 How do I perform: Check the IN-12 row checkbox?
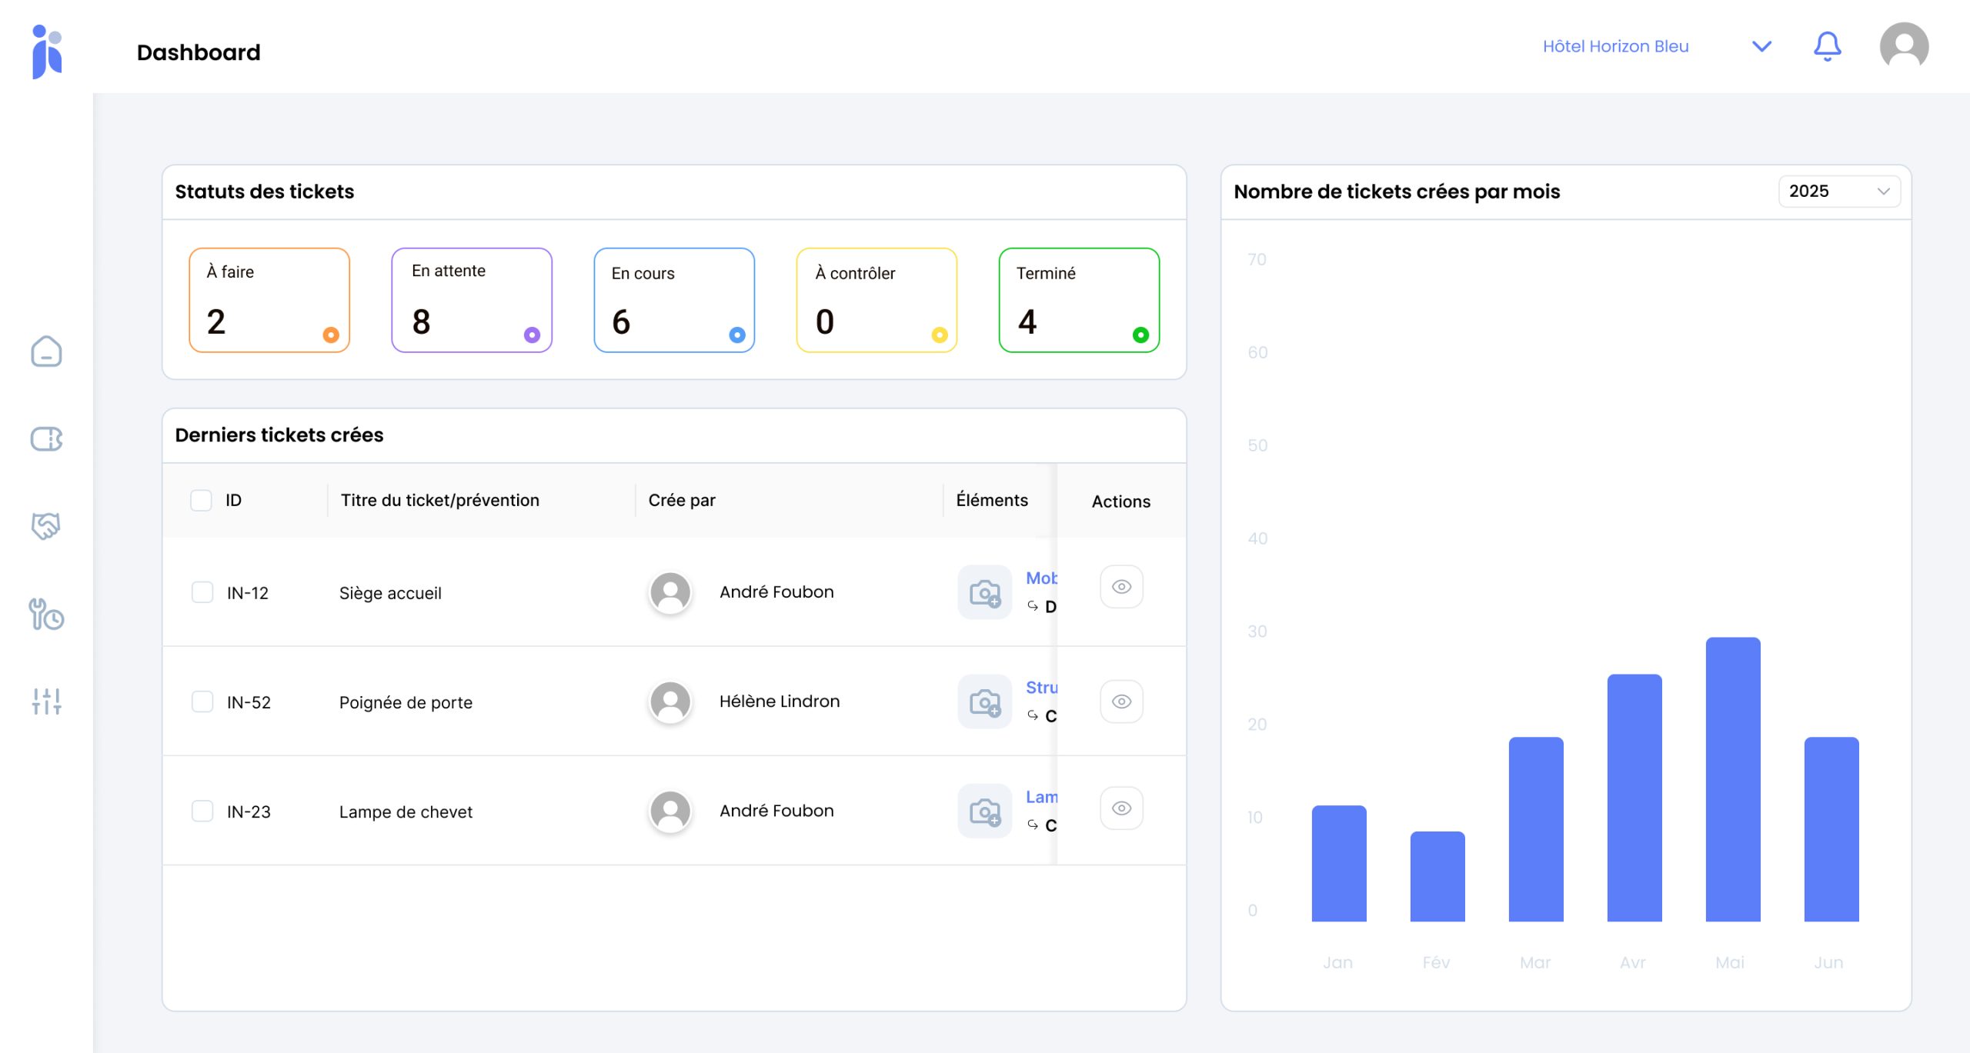(202, 592)
